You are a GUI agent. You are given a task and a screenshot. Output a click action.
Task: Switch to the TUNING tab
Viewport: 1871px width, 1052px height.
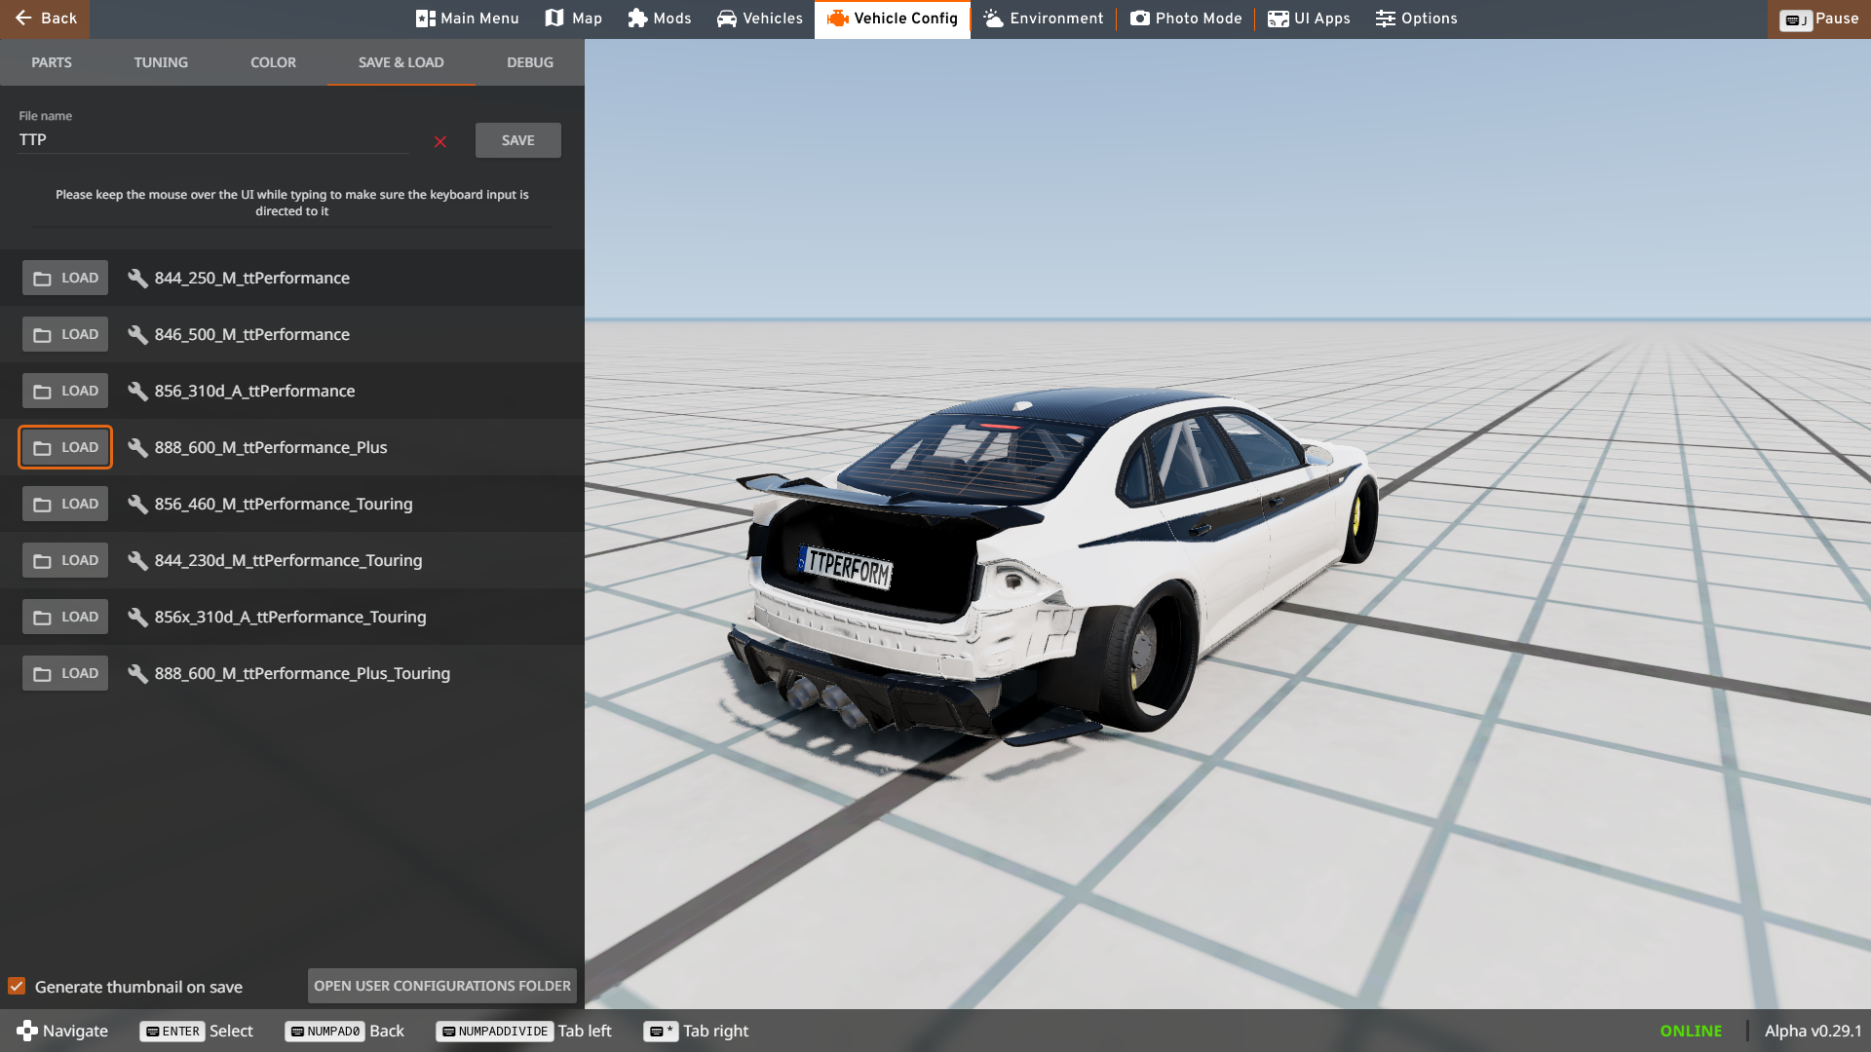161,62
